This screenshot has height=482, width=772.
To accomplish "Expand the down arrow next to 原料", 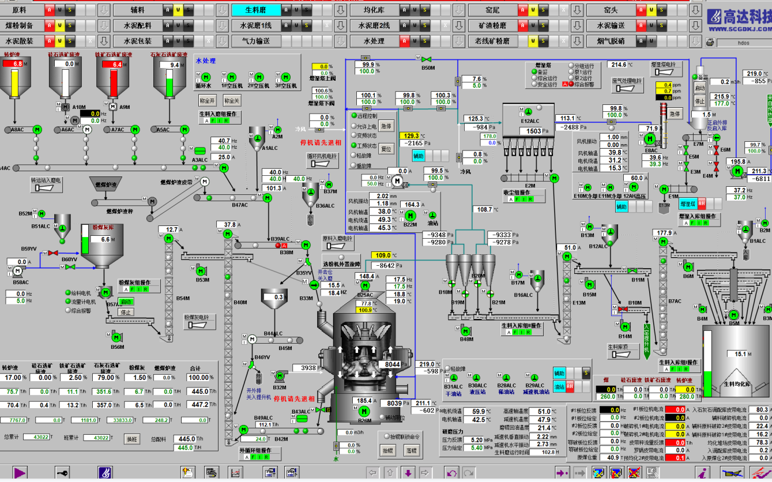I will (103, 10).
